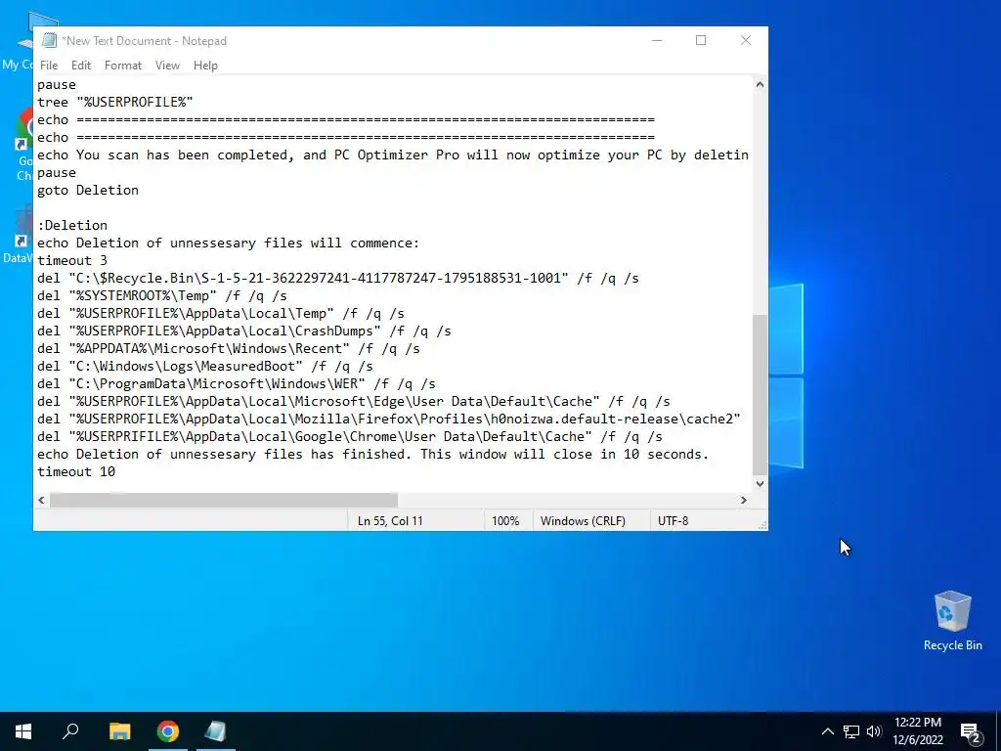Screen dimensions: 1001x751
Task: Click the vertical scrollbar down arrow
Action: pos(760,483)
